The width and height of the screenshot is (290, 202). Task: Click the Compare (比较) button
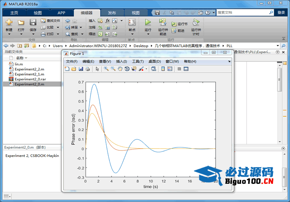(x=48, y=27)
